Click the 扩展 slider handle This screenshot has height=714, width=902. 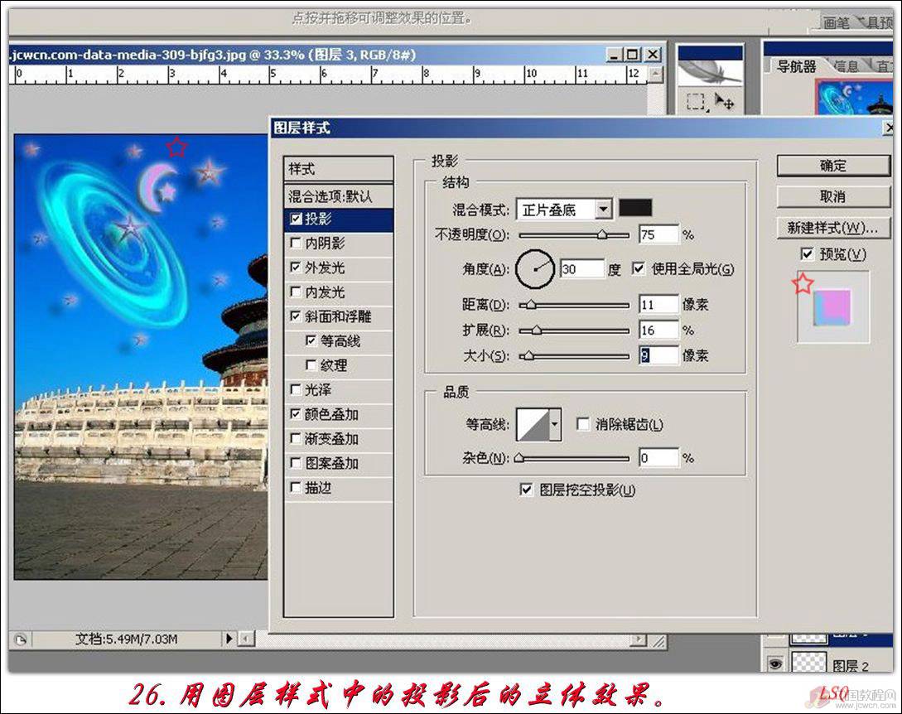click(x=536, y=330)
